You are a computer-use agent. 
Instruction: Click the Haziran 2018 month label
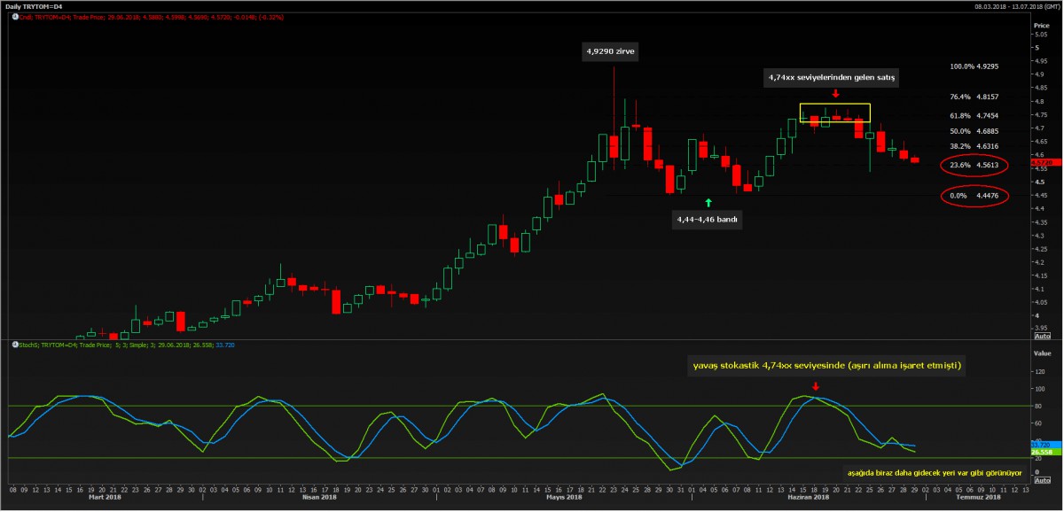point(808,498)
